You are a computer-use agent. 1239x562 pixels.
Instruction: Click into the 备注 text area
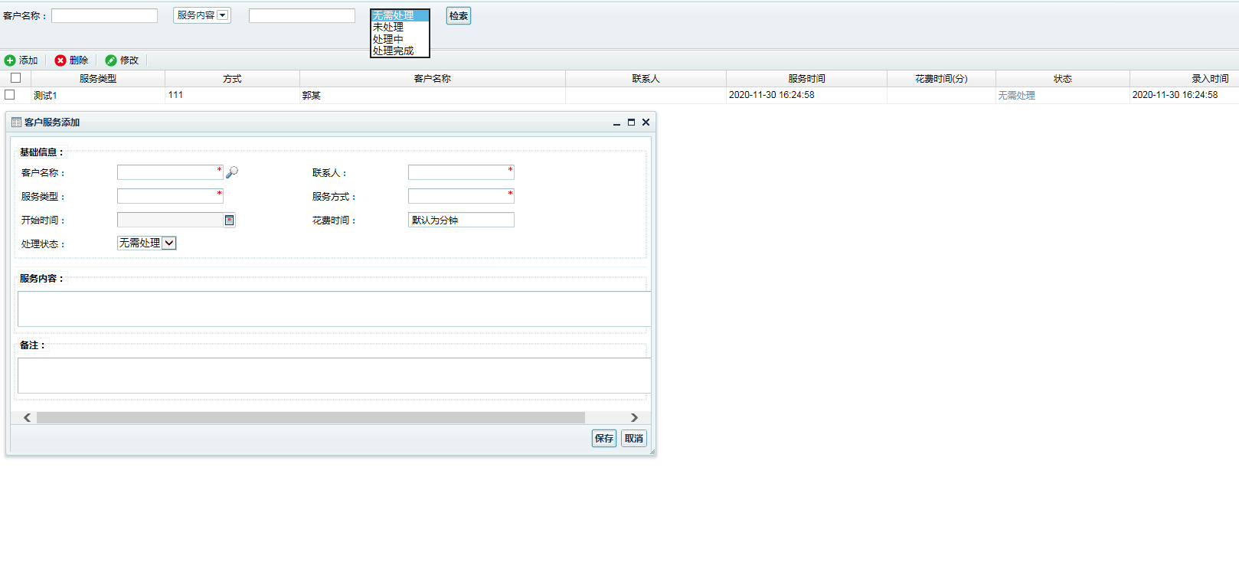[334, 375]
